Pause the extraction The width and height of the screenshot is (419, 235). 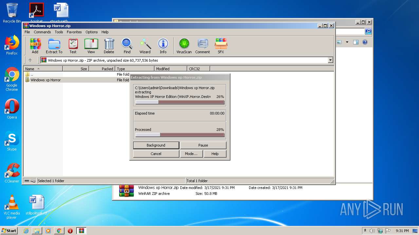tap(203, 145)
